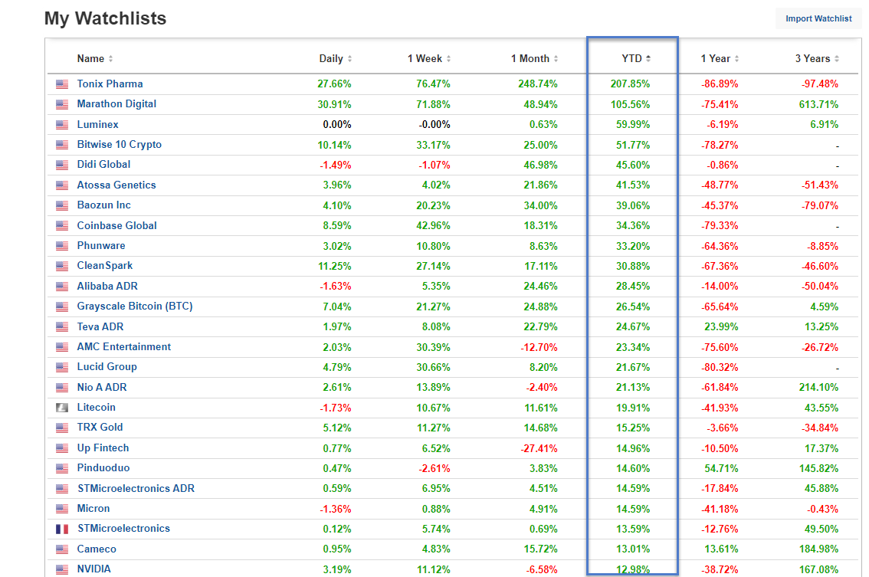Viewport: 869px width, 577px height.
Task: Open the Litecoin link
Action: tap(97, 407)
